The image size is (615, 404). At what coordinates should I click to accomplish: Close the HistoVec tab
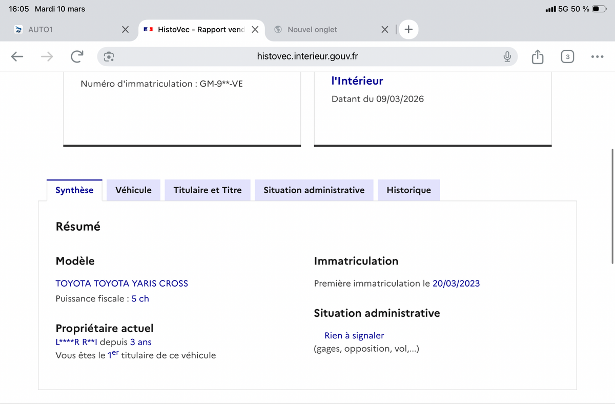[x=255, y=30]
